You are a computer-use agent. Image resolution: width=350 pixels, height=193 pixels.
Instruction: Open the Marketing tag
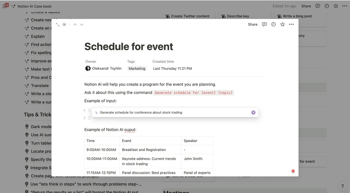coord(137,69)
